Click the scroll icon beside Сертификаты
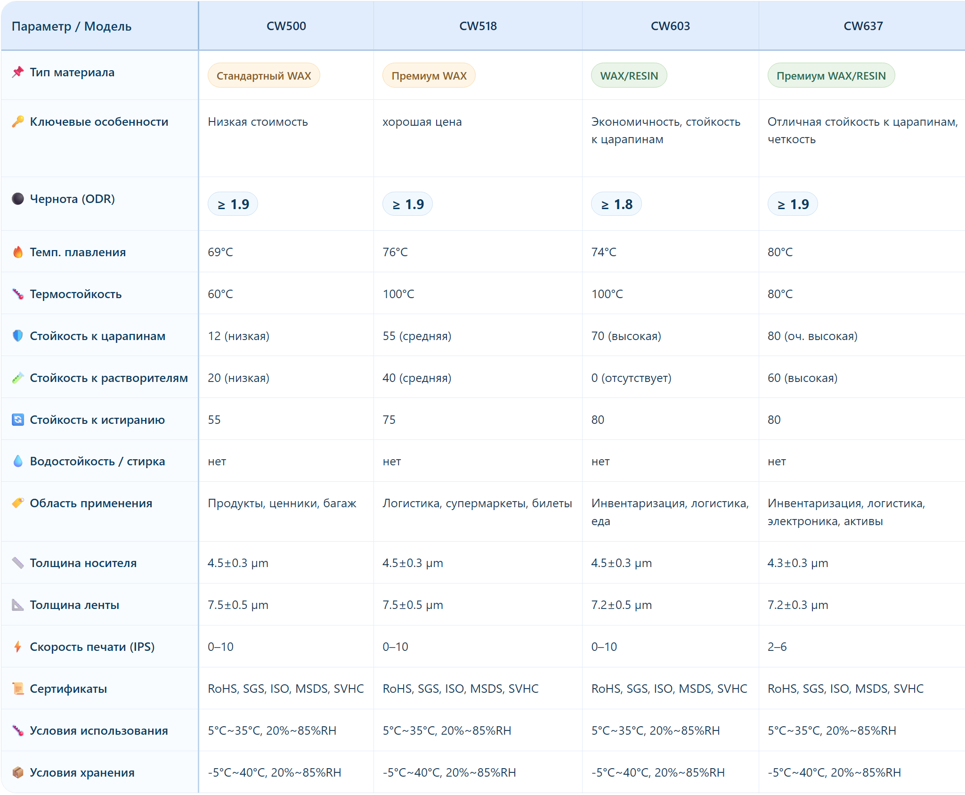Viewport: 965px width, 795px height. pos(18,689)
